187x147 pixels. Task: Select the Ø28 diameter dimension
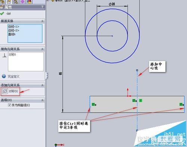[112, 4]
